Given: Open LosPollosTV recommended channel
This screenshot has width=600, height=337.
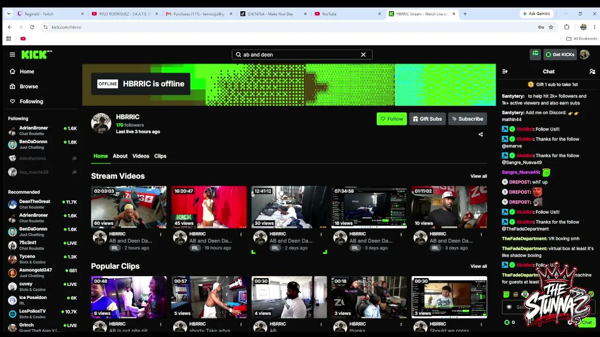Looking at the screenshot, I should pos(42,314).
